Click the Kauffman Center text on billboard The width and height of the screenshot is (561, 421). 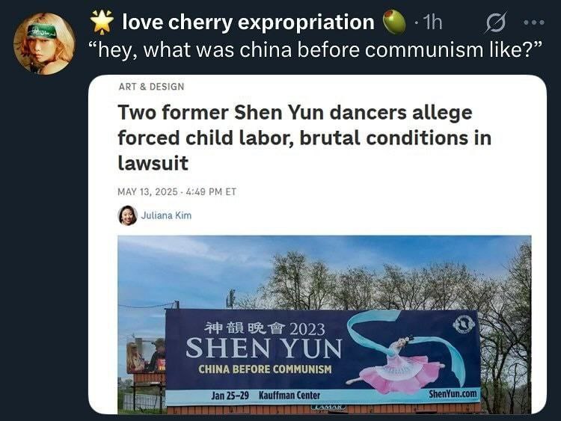pyautogui.click(x=289, y=396)
